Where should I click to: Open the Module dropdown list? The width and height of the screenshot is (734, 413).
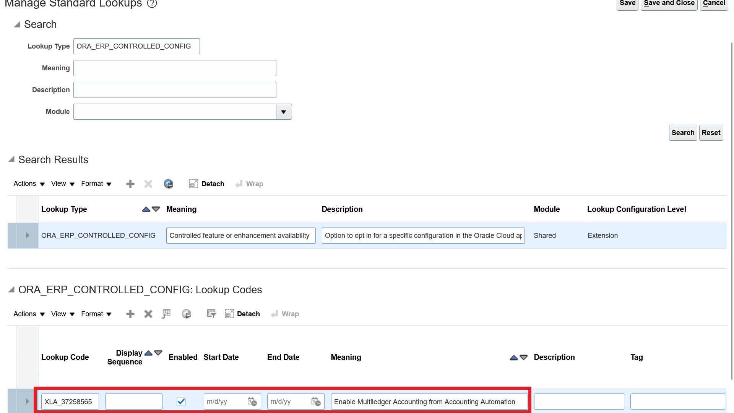click(284, 112)
